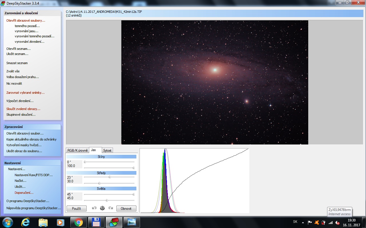Show hidden system tray icons arrow
The width and height of the screenshot is (366, 228).
click(303, 222)
